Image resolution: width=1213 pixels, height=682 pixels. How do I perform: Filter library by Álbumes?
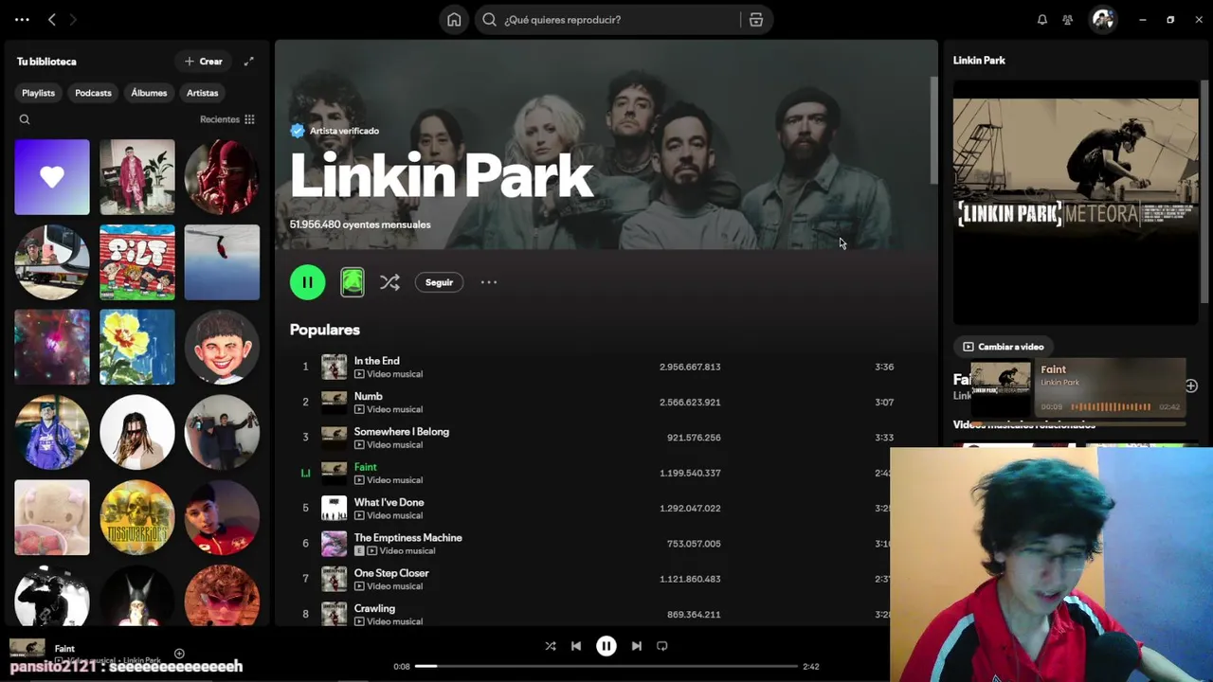[149, 93]
